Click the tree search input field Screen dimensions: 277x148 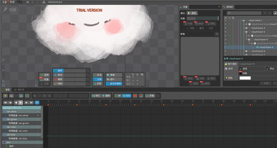coord(244,13)
